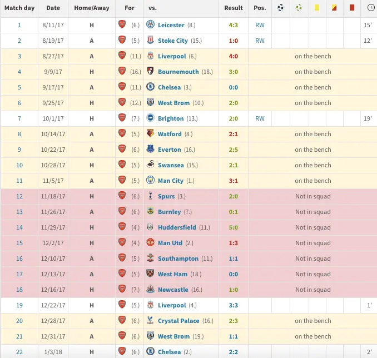Click the yellow card column icon
Screen dimensions: 377x358
[x=316, y=8]
